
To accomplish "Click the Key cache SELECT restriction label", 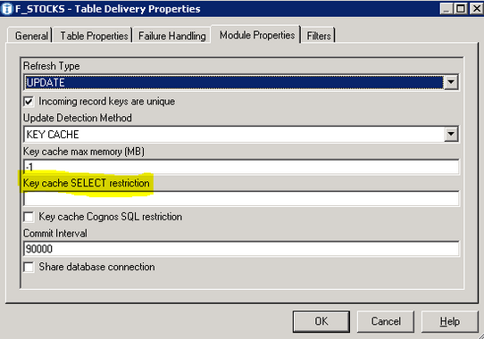I will (87, 183).
